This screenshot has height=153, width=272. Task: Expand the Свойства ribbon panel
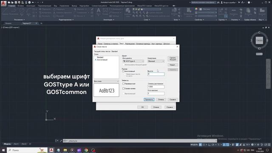click(199, 20)
